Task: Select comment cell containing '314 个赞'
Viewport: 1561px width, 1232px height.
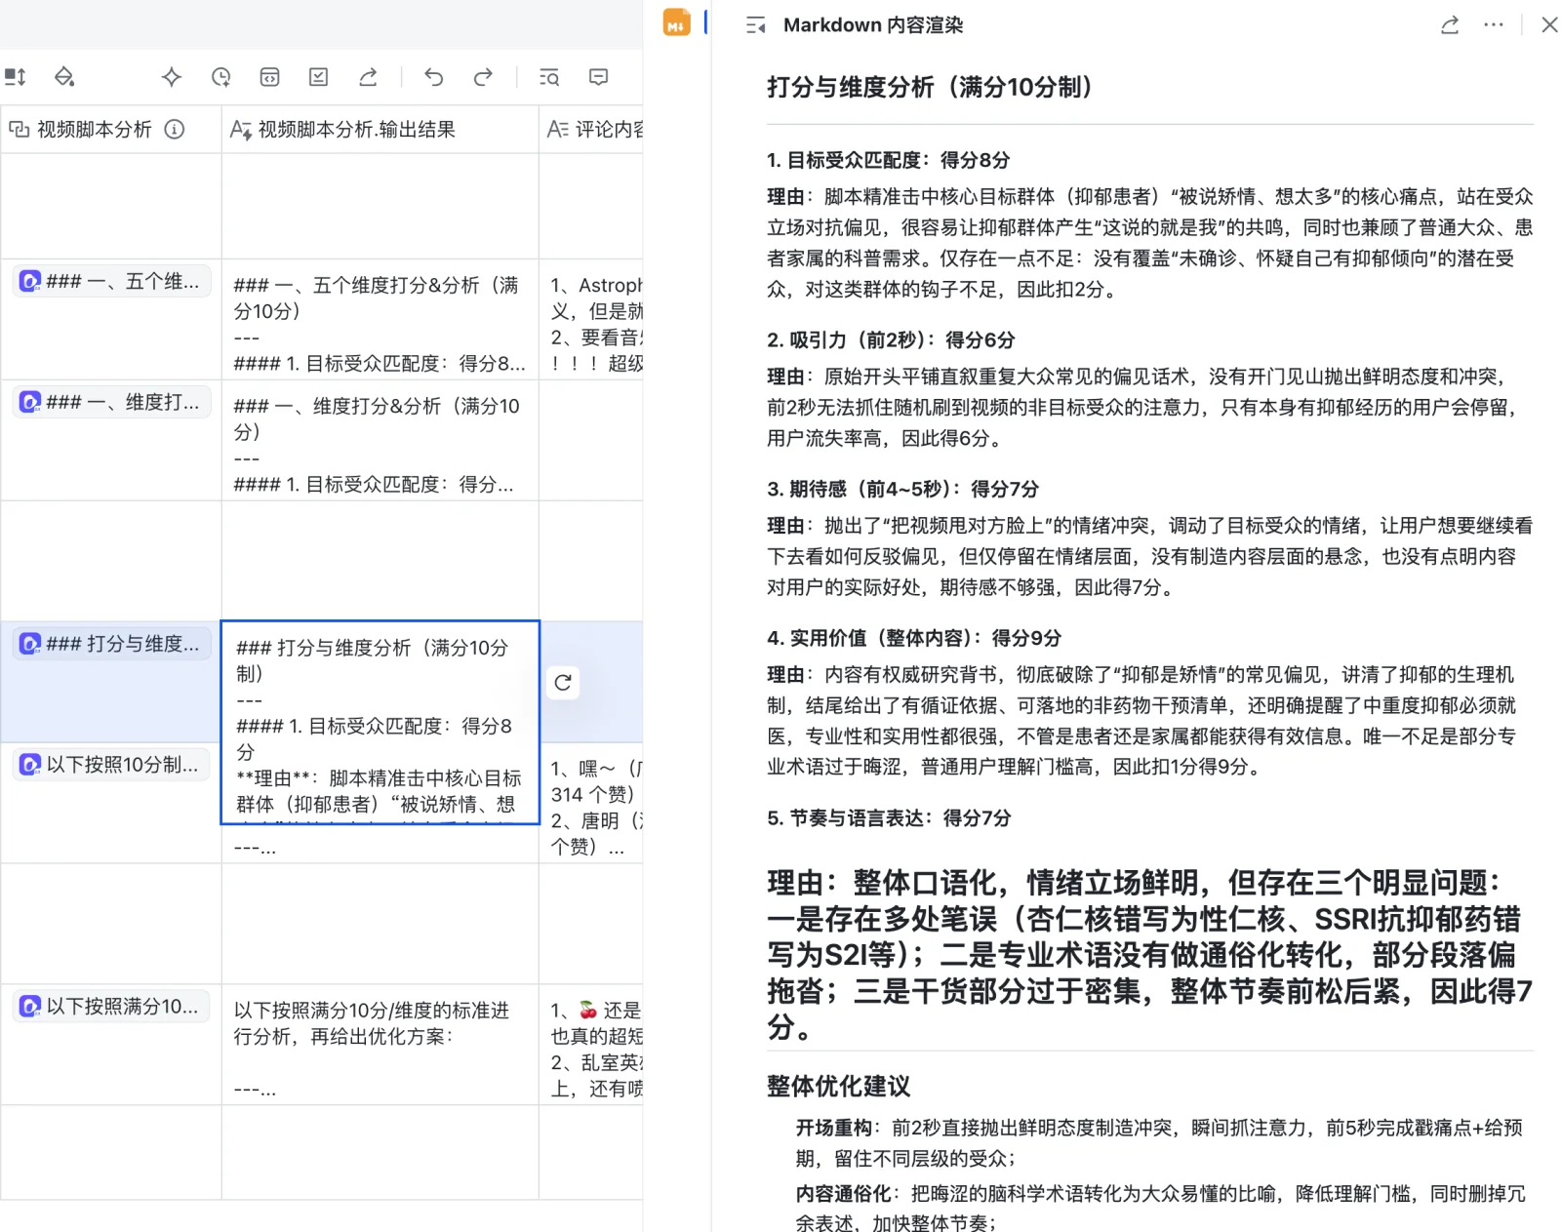Action: (x=591, y=804)
